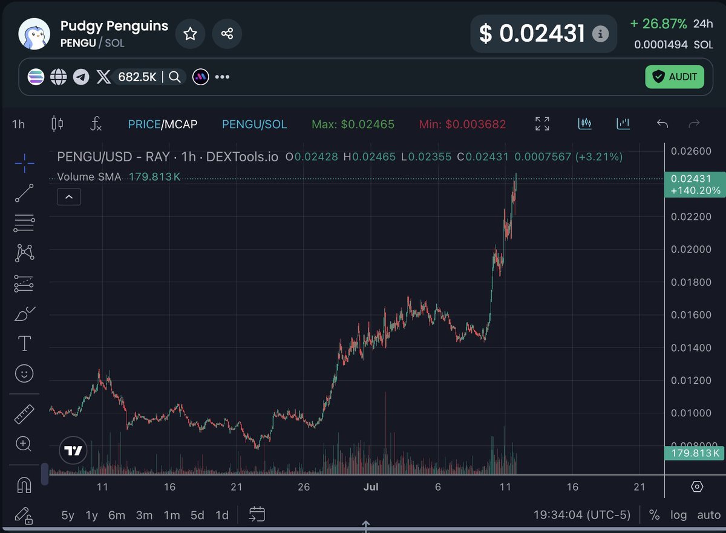Image resolution: width=726 pixels, height=533 pixels.
Task: Toggle the log scale
Action: 679,515
